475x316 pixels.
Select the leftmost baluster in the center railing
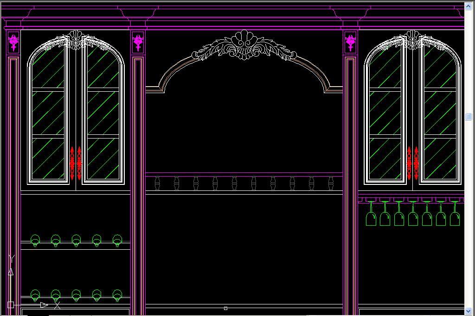click(x=157, y=183)
